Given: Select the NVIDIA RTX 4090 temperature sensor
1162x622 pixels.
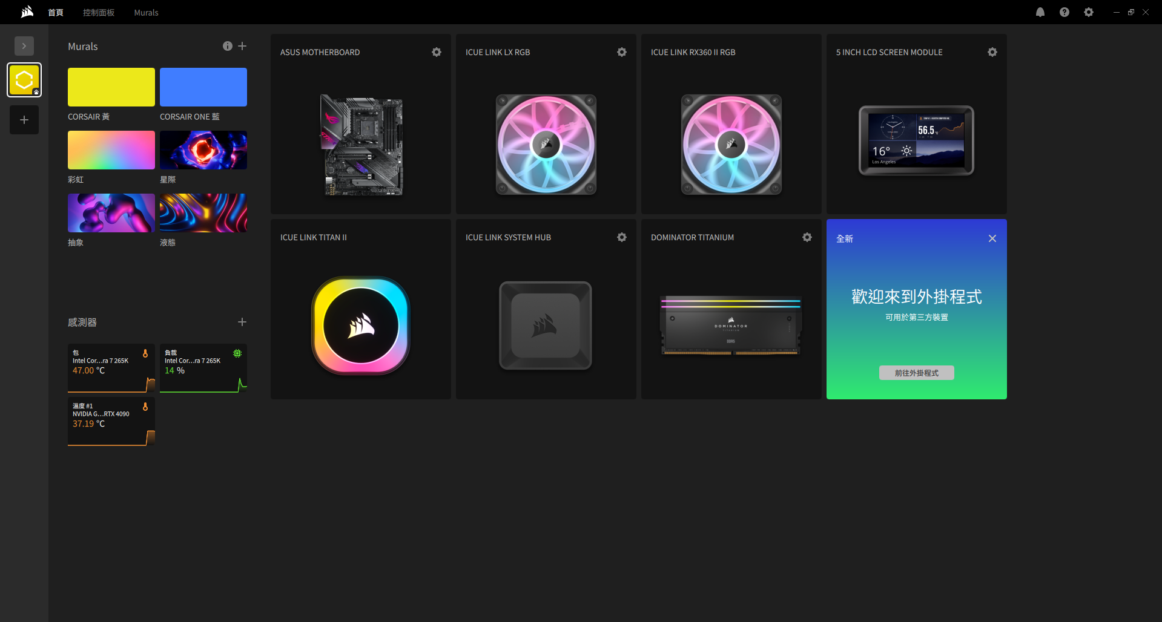Looking at the screenshot, I should click(x=111, y=422).
